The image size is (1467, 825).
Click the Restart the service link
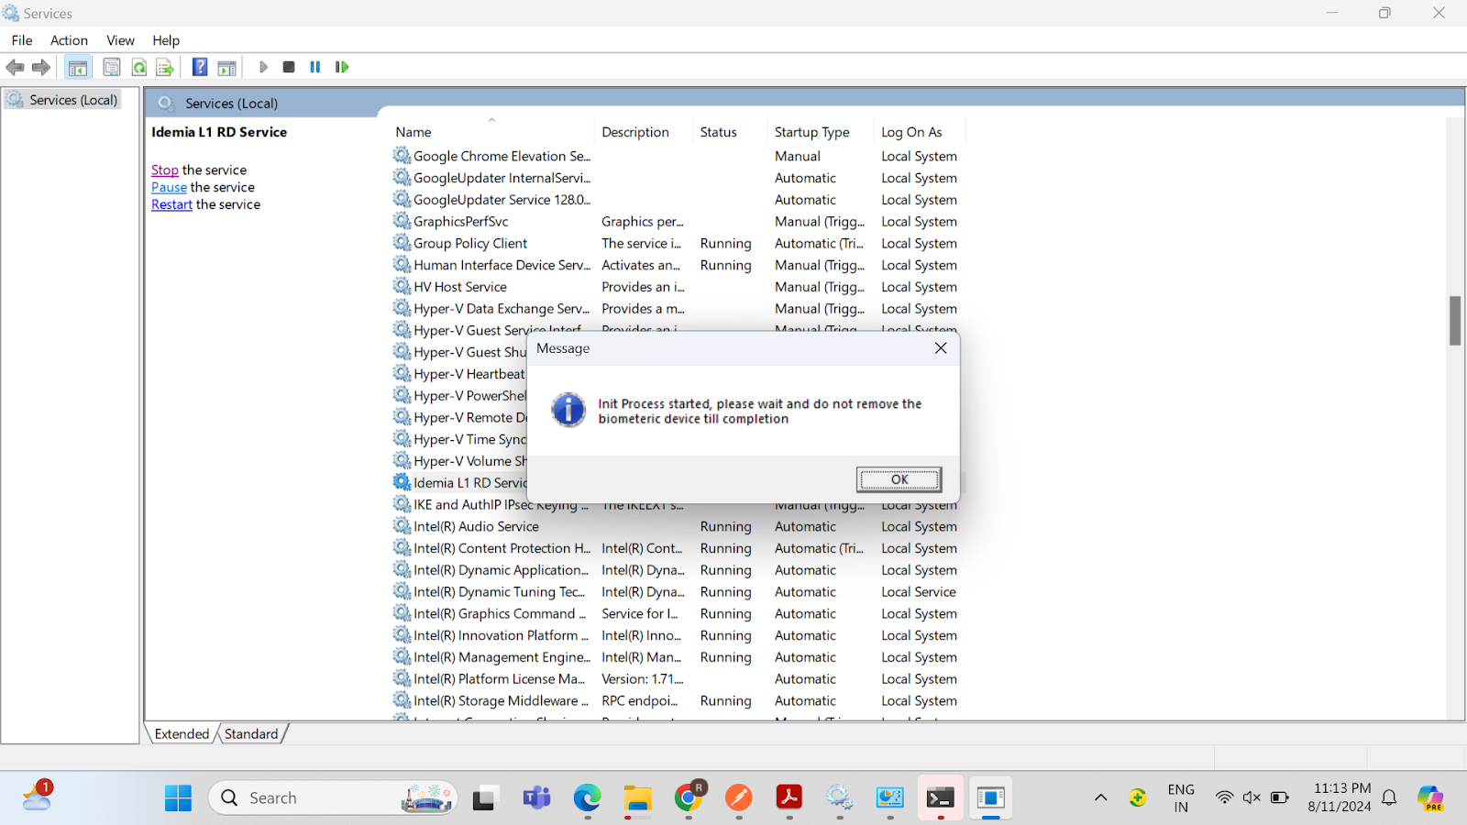171,204
